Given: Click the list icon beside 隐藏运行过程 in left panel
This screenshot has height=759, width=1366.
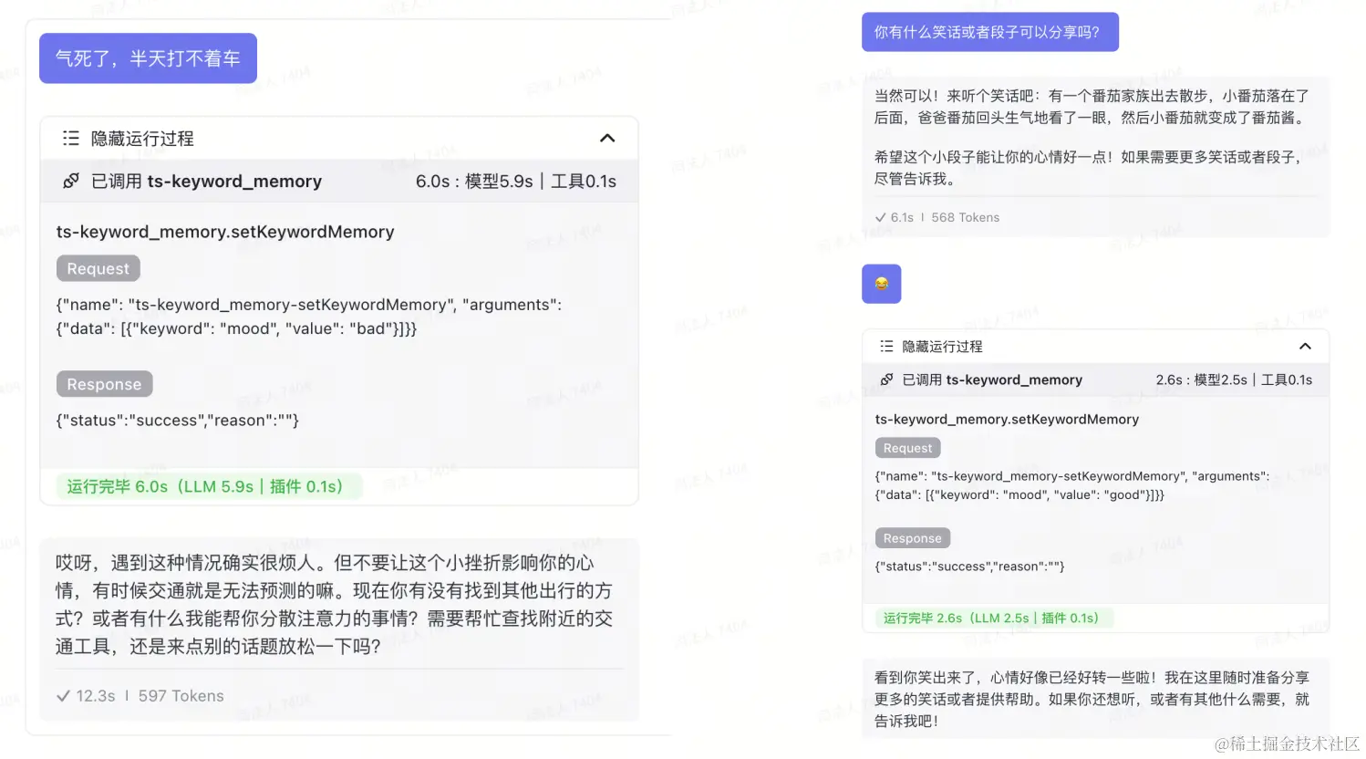Looking at the screenshot, I should point(71,138).
